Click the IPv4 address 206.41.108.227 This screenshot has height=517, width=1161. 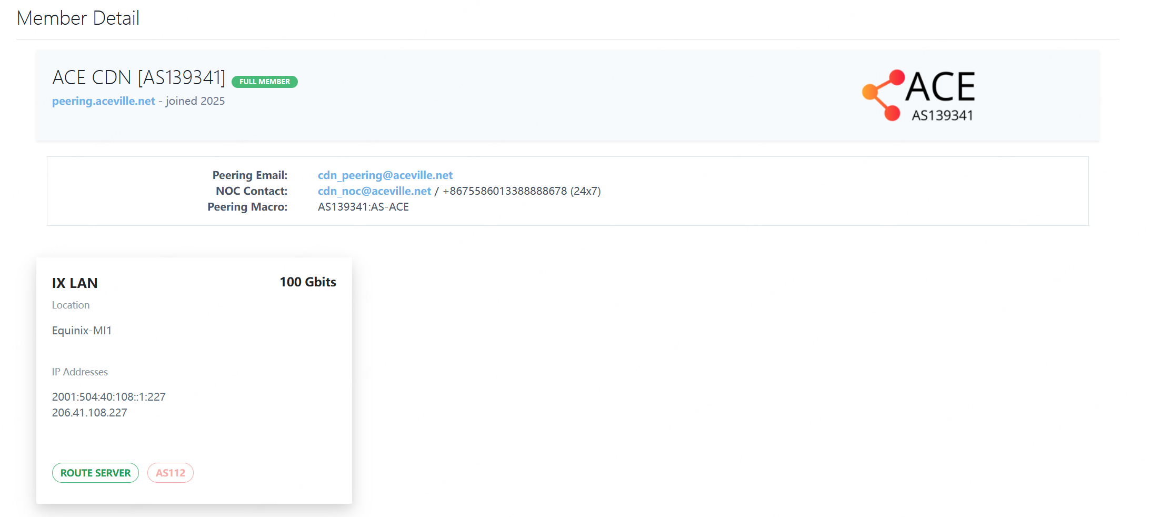coord(89,413)
